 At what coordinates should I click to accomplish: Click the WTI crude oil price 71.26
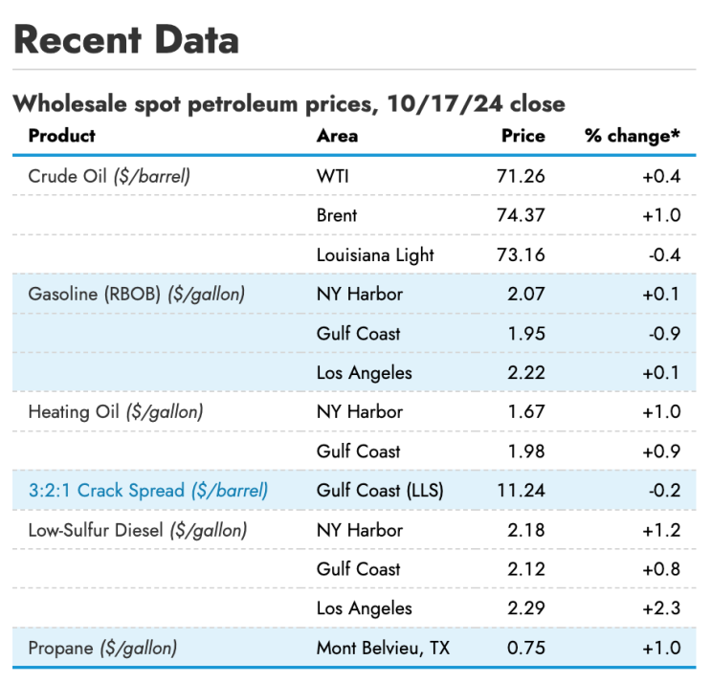click(522, 176)
